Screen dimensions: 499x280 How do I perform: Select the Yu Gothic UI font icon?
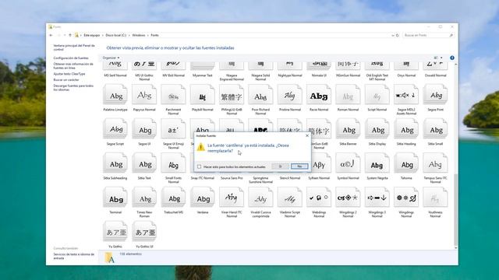[144, 232]
